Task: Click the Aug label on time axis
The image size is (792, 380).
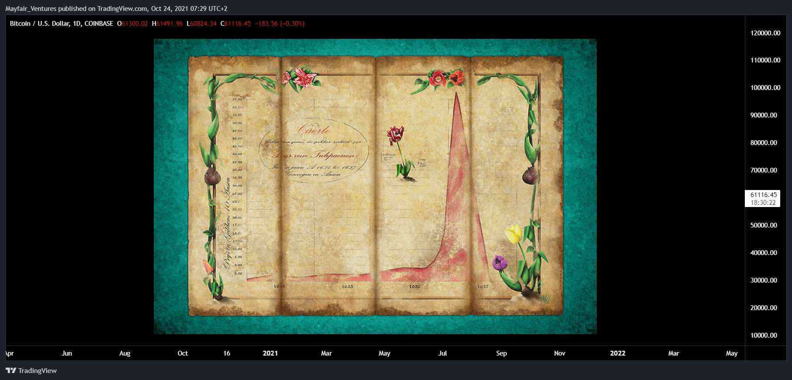Action: pyautogui.click(x=125, y=353)
